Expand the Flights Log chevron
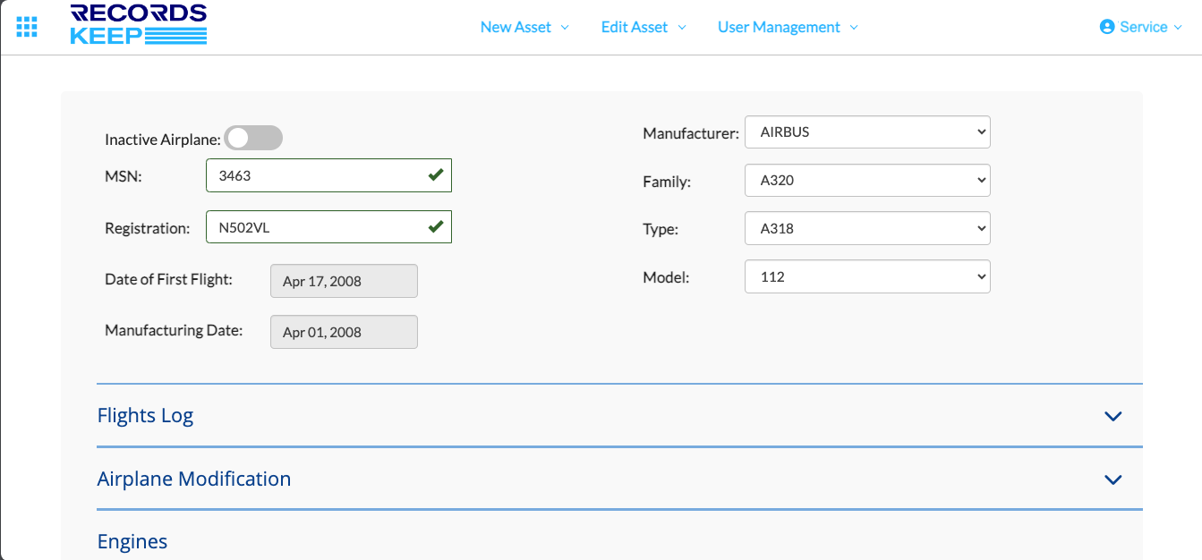Viewport: 1202px width, 560px height. point(1112,416)
